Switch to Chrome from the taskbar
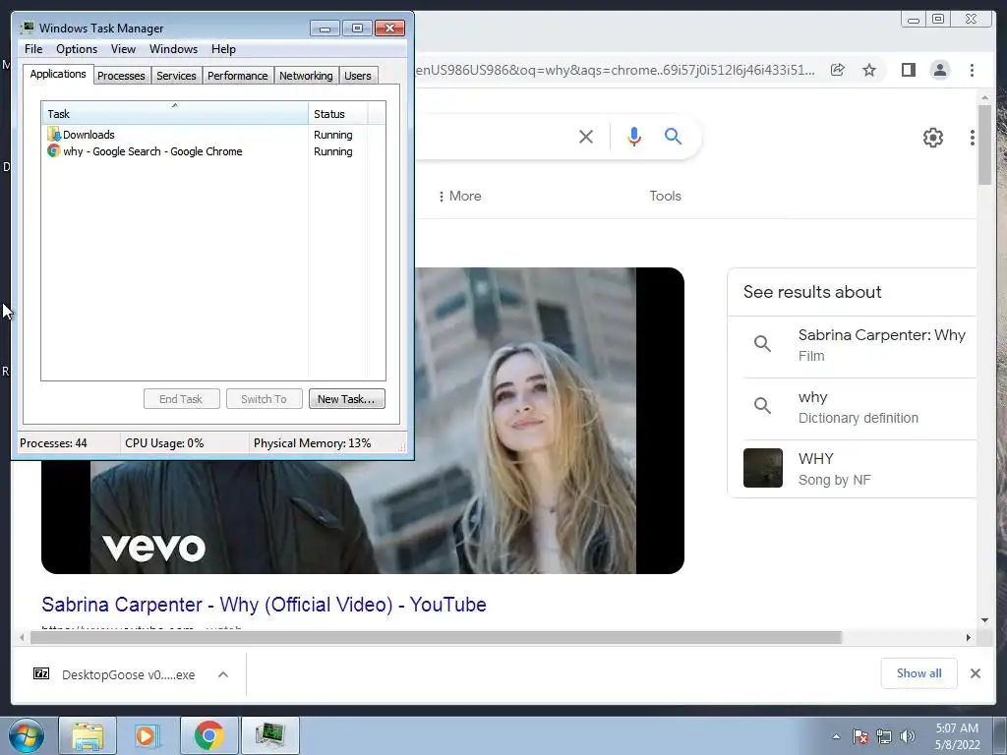This screenshot has height=755, width=1007. click(208, 735)
